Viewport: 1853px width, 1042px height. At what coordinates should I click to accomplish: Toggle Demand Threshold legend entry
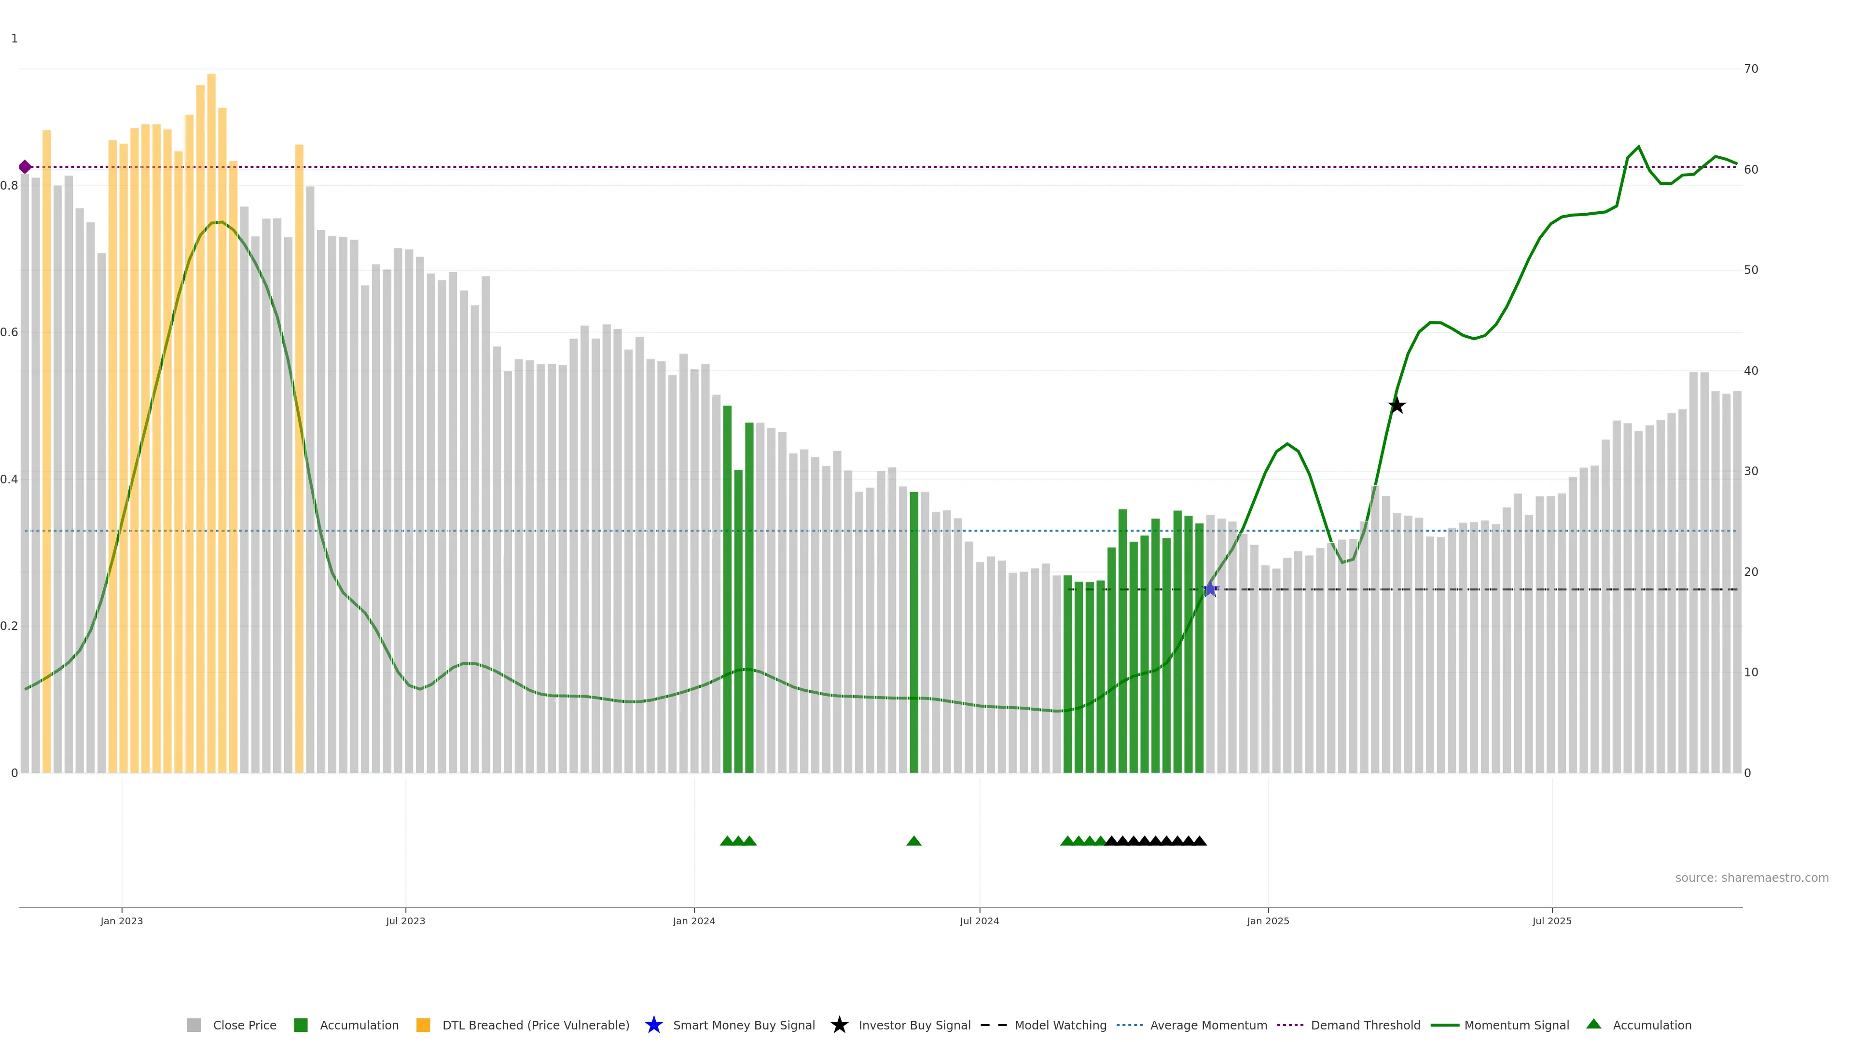(x=1365, y=1025)
